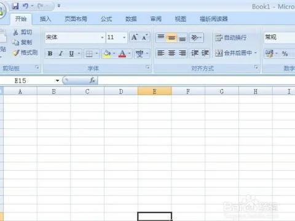Screen dimensions: 295x221
Task: Click 合并后居中 merge and center
Action: [x=233, y=53]
